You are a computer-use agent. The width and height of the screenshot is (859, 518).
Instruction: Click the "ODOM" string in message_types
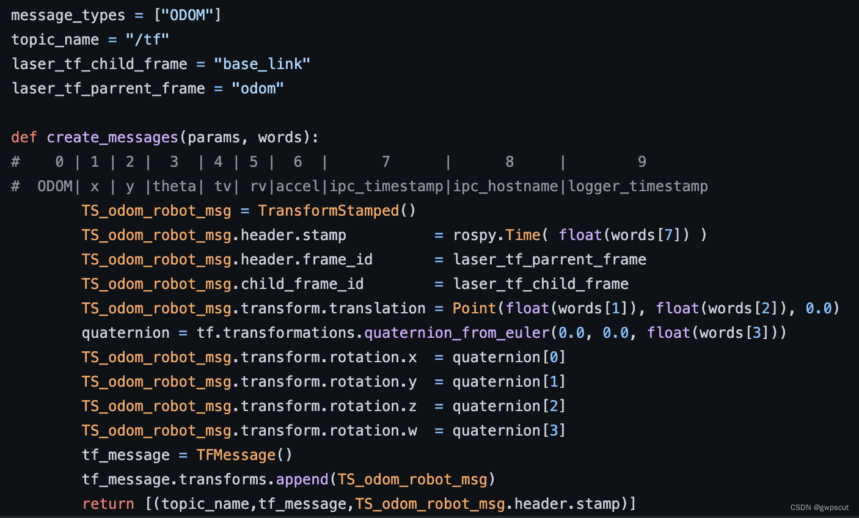point(187,15)
